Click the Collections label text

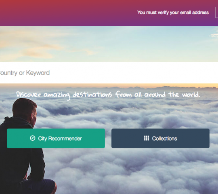pos(164,139)
